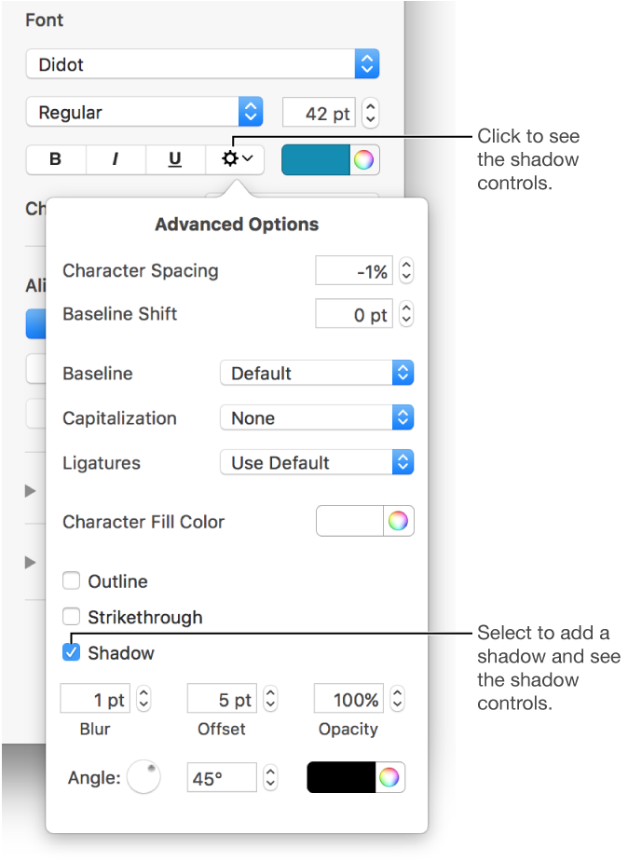Screen dimensions: 628x861
Task: Uncheck the Shadow option
Action: 72,652
